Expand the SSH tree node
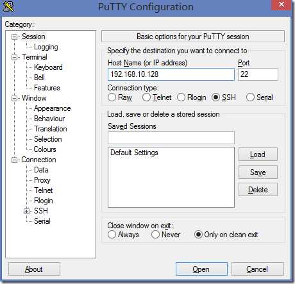The image size is (295, 284). coord(26,211)
